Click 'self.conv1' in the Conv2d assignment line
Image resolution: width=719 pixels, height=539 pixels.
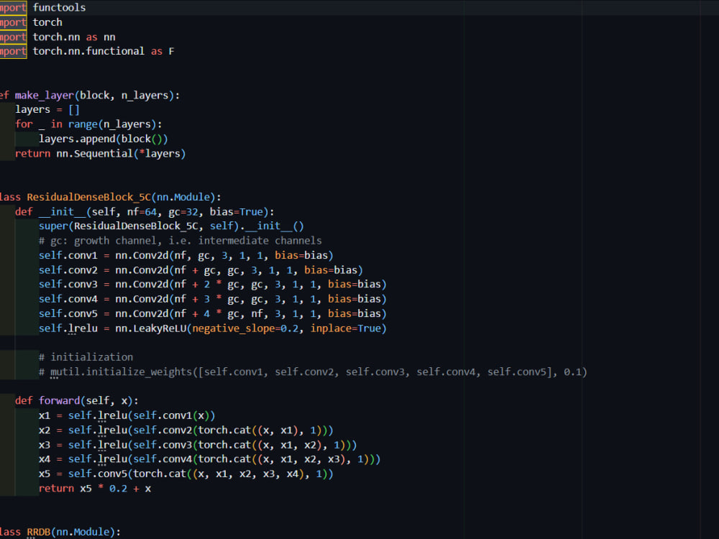point(68,255)
